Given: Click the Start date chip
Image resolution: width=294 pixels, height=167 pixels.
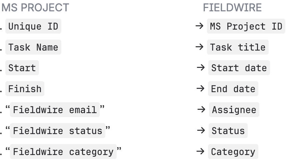Looking at the screenshot, I should tap(239, 68).
